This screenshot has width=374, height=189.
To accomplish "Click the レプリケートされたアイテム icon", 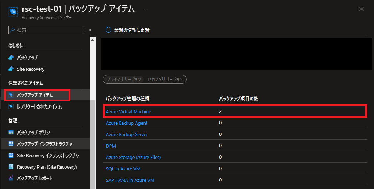I will pos(11,106).
